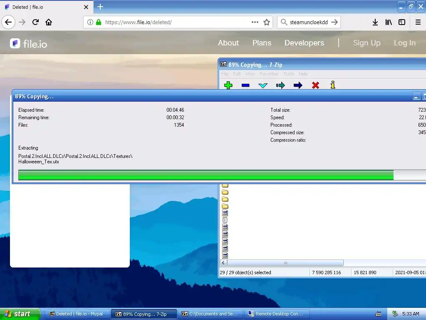Click the file.io logo
The height and width of the screenshot is (320, 426).
click(x=29, y=43)
